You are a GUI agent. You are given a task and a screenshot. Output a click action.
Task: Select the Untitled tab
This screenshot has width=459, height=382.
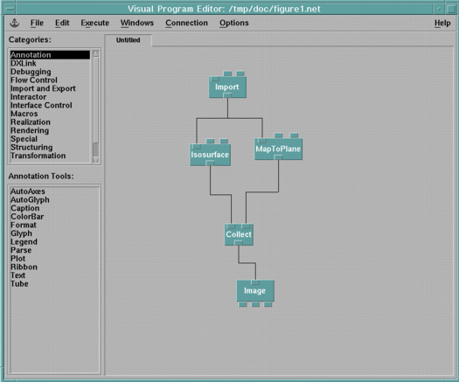129,40
